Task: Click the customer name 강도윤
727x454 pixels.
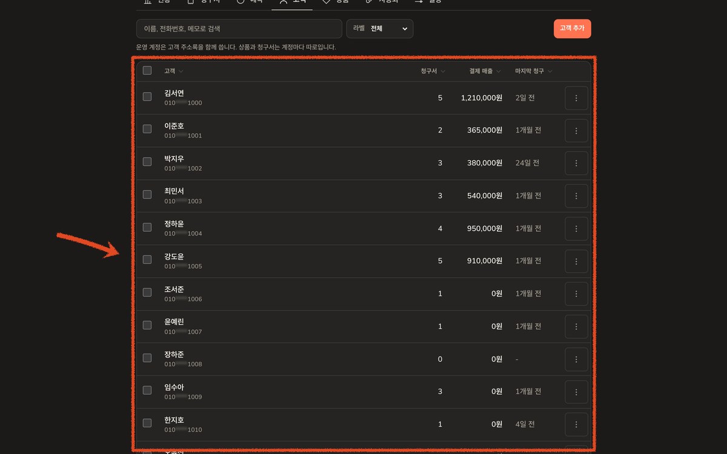Action: (x=174, y=257)
